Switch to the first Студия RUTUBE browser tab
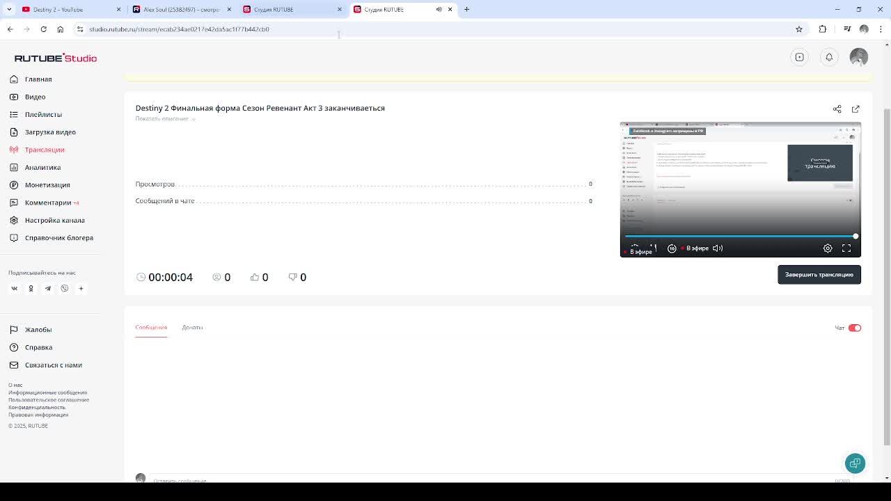The image size is (891, 501). (291, 9)
